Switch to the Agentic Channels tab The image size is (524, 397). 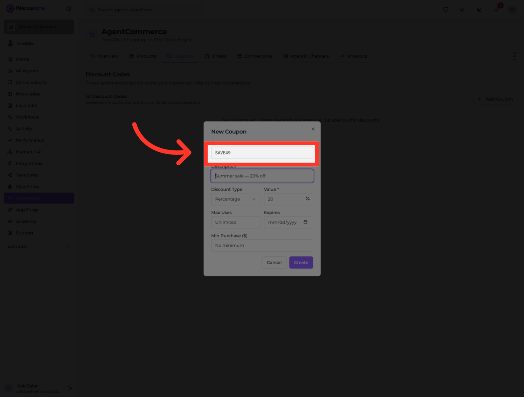(306, 56)
